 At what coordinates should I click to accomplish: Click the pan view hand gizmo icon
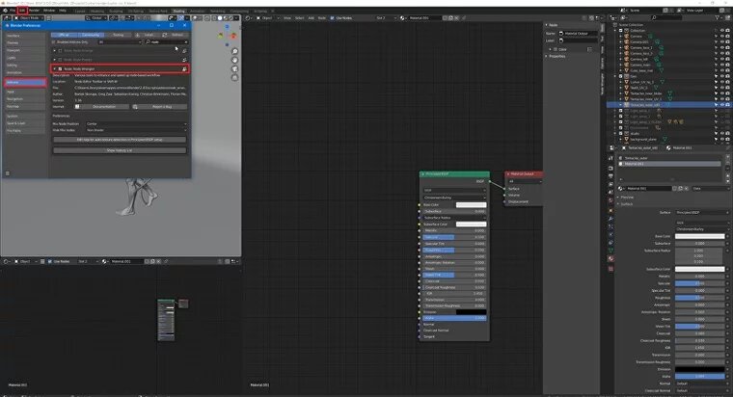[x=234, y=61]
